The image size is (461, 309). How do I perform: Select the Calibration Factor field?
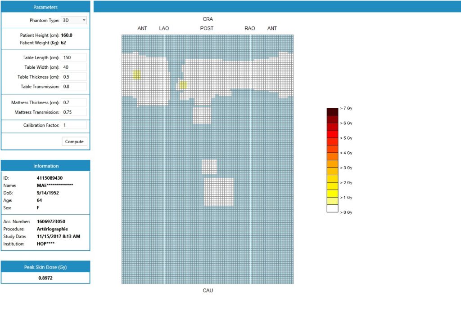74,125
